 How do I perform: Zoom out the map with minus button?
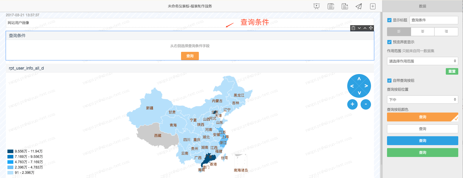coord(366,104)
